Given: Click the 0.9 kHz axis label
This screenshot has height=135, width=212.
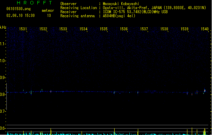Looking at the screenshot, I should coord(3,78).
